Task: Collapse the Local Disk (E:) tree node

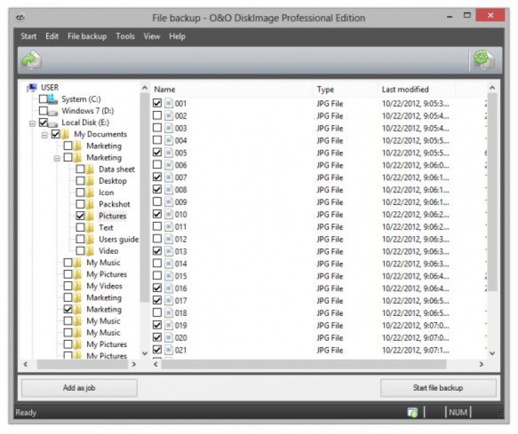Action: click(x=32, y=124)
